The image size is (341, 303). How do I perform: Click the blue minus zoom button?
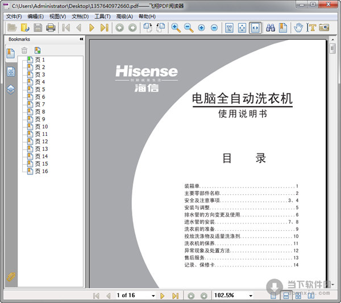[214, 28]
